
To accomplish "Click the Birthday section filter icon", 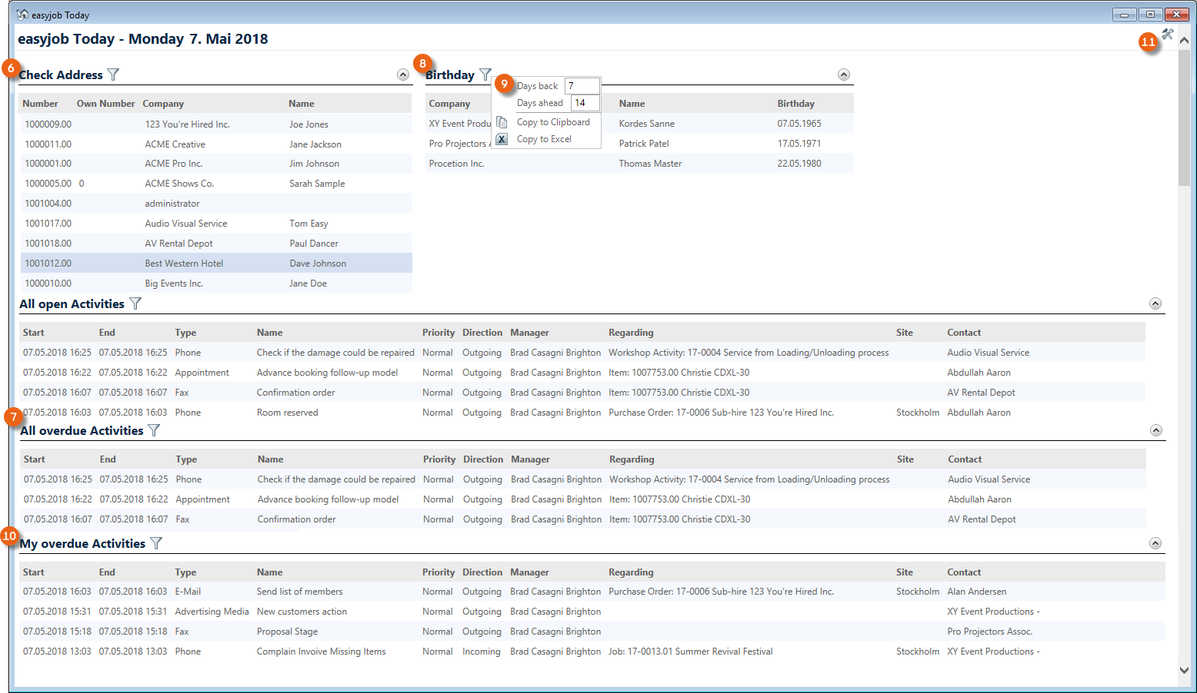I will (485, 75).
